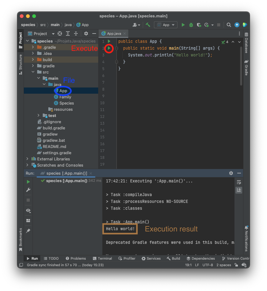Click the disabled Stop square in toolbar
The image size is (267, 291).
219,25
